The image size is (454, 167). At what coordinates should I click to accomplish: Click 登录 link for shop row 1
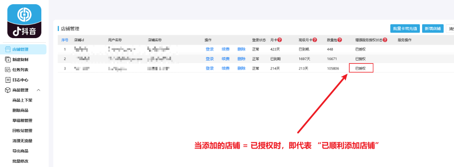[210, 49]
